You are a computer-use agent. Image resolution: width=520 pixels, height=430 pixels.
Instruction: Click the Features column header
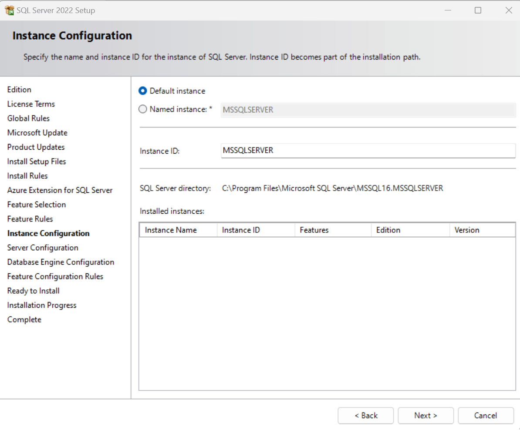coord(333,230)
